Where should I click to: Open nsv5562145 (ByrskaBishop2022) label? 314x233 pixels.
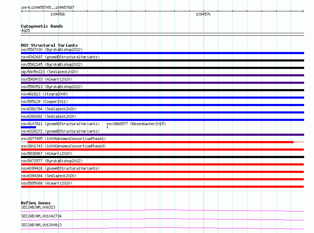52,64
